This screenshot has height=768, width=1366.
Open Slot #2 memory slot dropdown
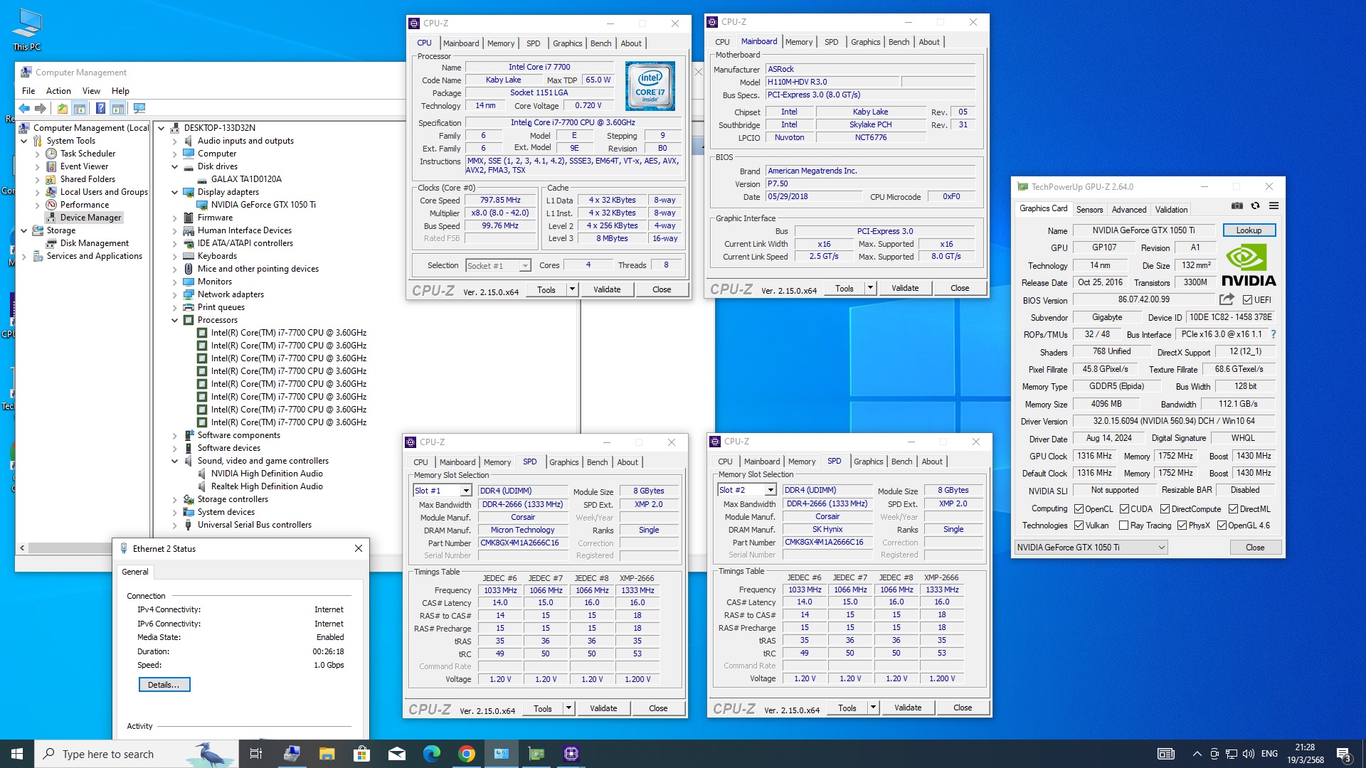(747, 490)
